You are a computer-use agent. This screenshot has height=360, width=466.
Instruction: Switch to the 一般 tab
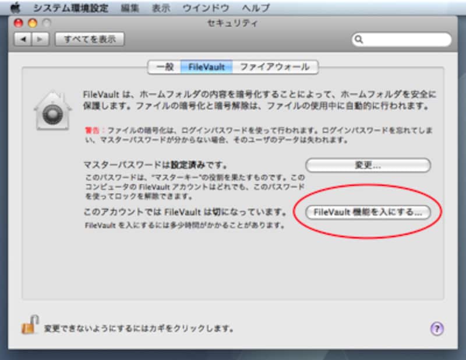[164, 67]
